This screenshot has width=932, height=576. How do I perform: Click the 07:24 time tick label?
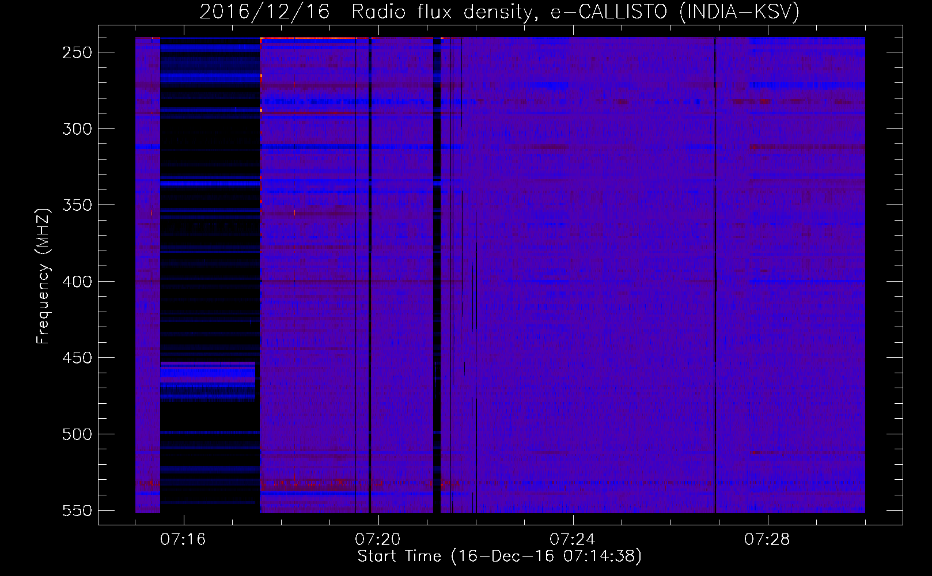(x=573, y=539)
